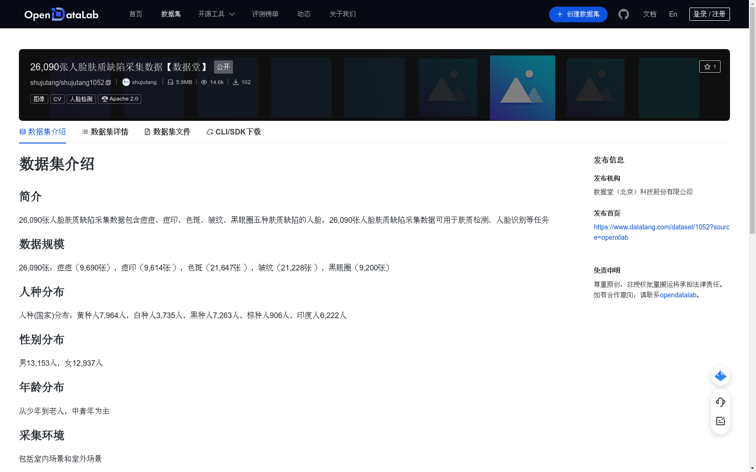
Task: Click the storage size icon near 5.9MB
Action: tap(170, 82)
